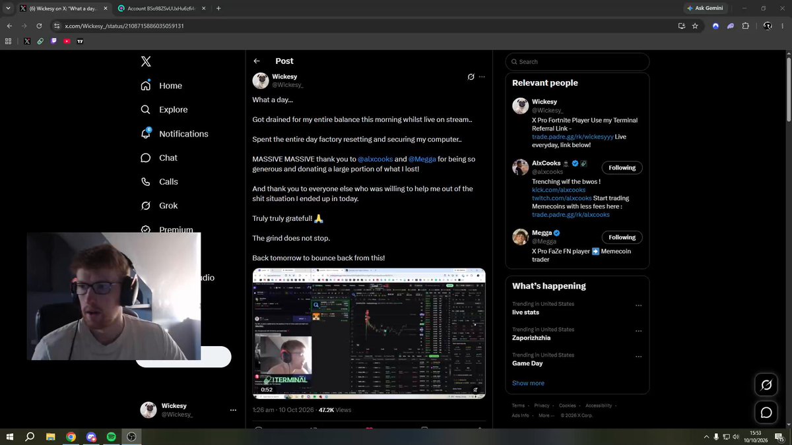The height and width of the screenshot is (445, 792).
Task: Click the X search input field
Action: tap(577, 61)
